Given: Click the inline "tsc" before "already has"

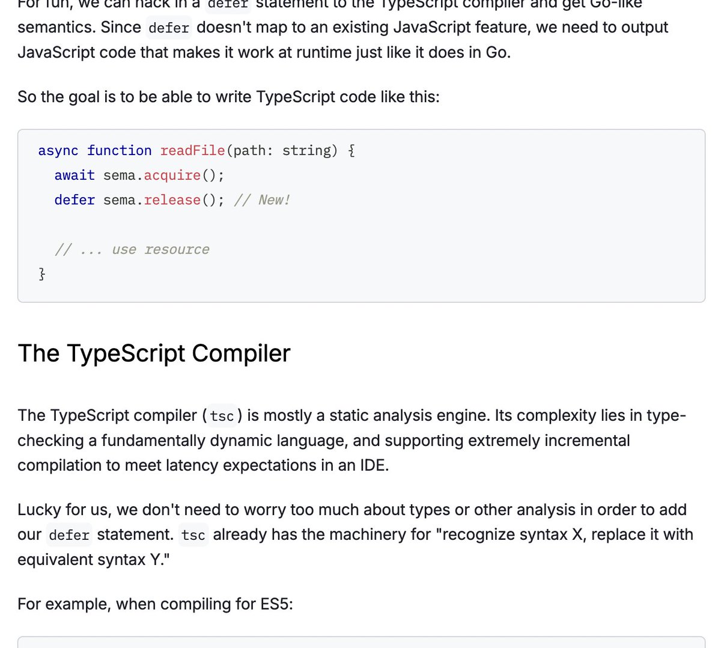Looking at the screenshot, I should click(x=193, y=535).
